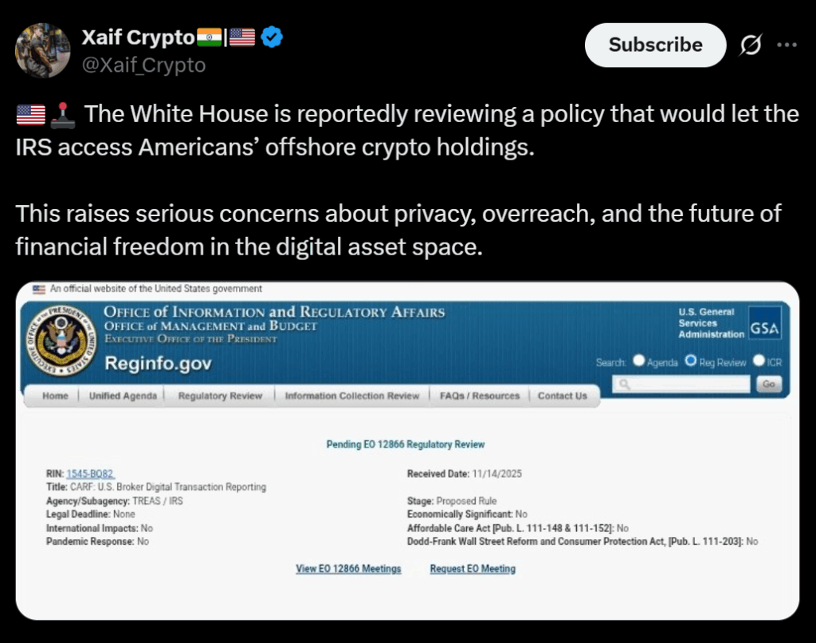Screen dimensions: 816x643
Task: Open the three-dot more options menu
Action: (787, 45)
